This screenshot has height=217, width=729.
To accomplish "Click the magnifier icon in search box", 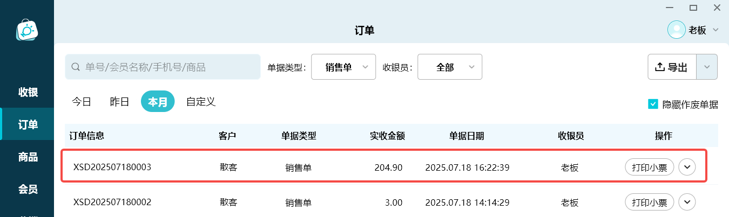I will 76,67.
